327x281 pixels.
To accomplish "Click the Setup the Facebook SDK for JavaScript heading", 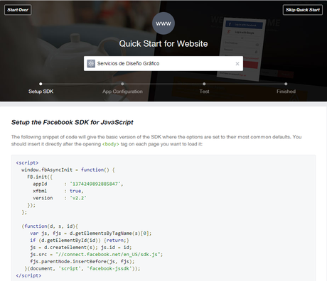I will (73, 122).
